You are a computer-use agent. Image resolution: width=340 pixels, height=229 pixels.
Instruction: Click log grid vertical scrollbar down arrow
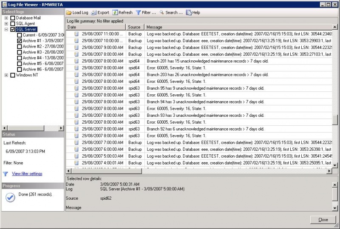coord(335,165)
